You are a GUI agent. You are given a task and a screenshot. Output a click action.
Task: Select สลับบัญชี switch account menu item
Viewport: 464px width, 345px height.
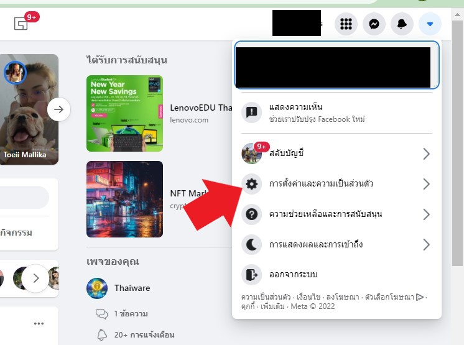[x=336, y=154]
